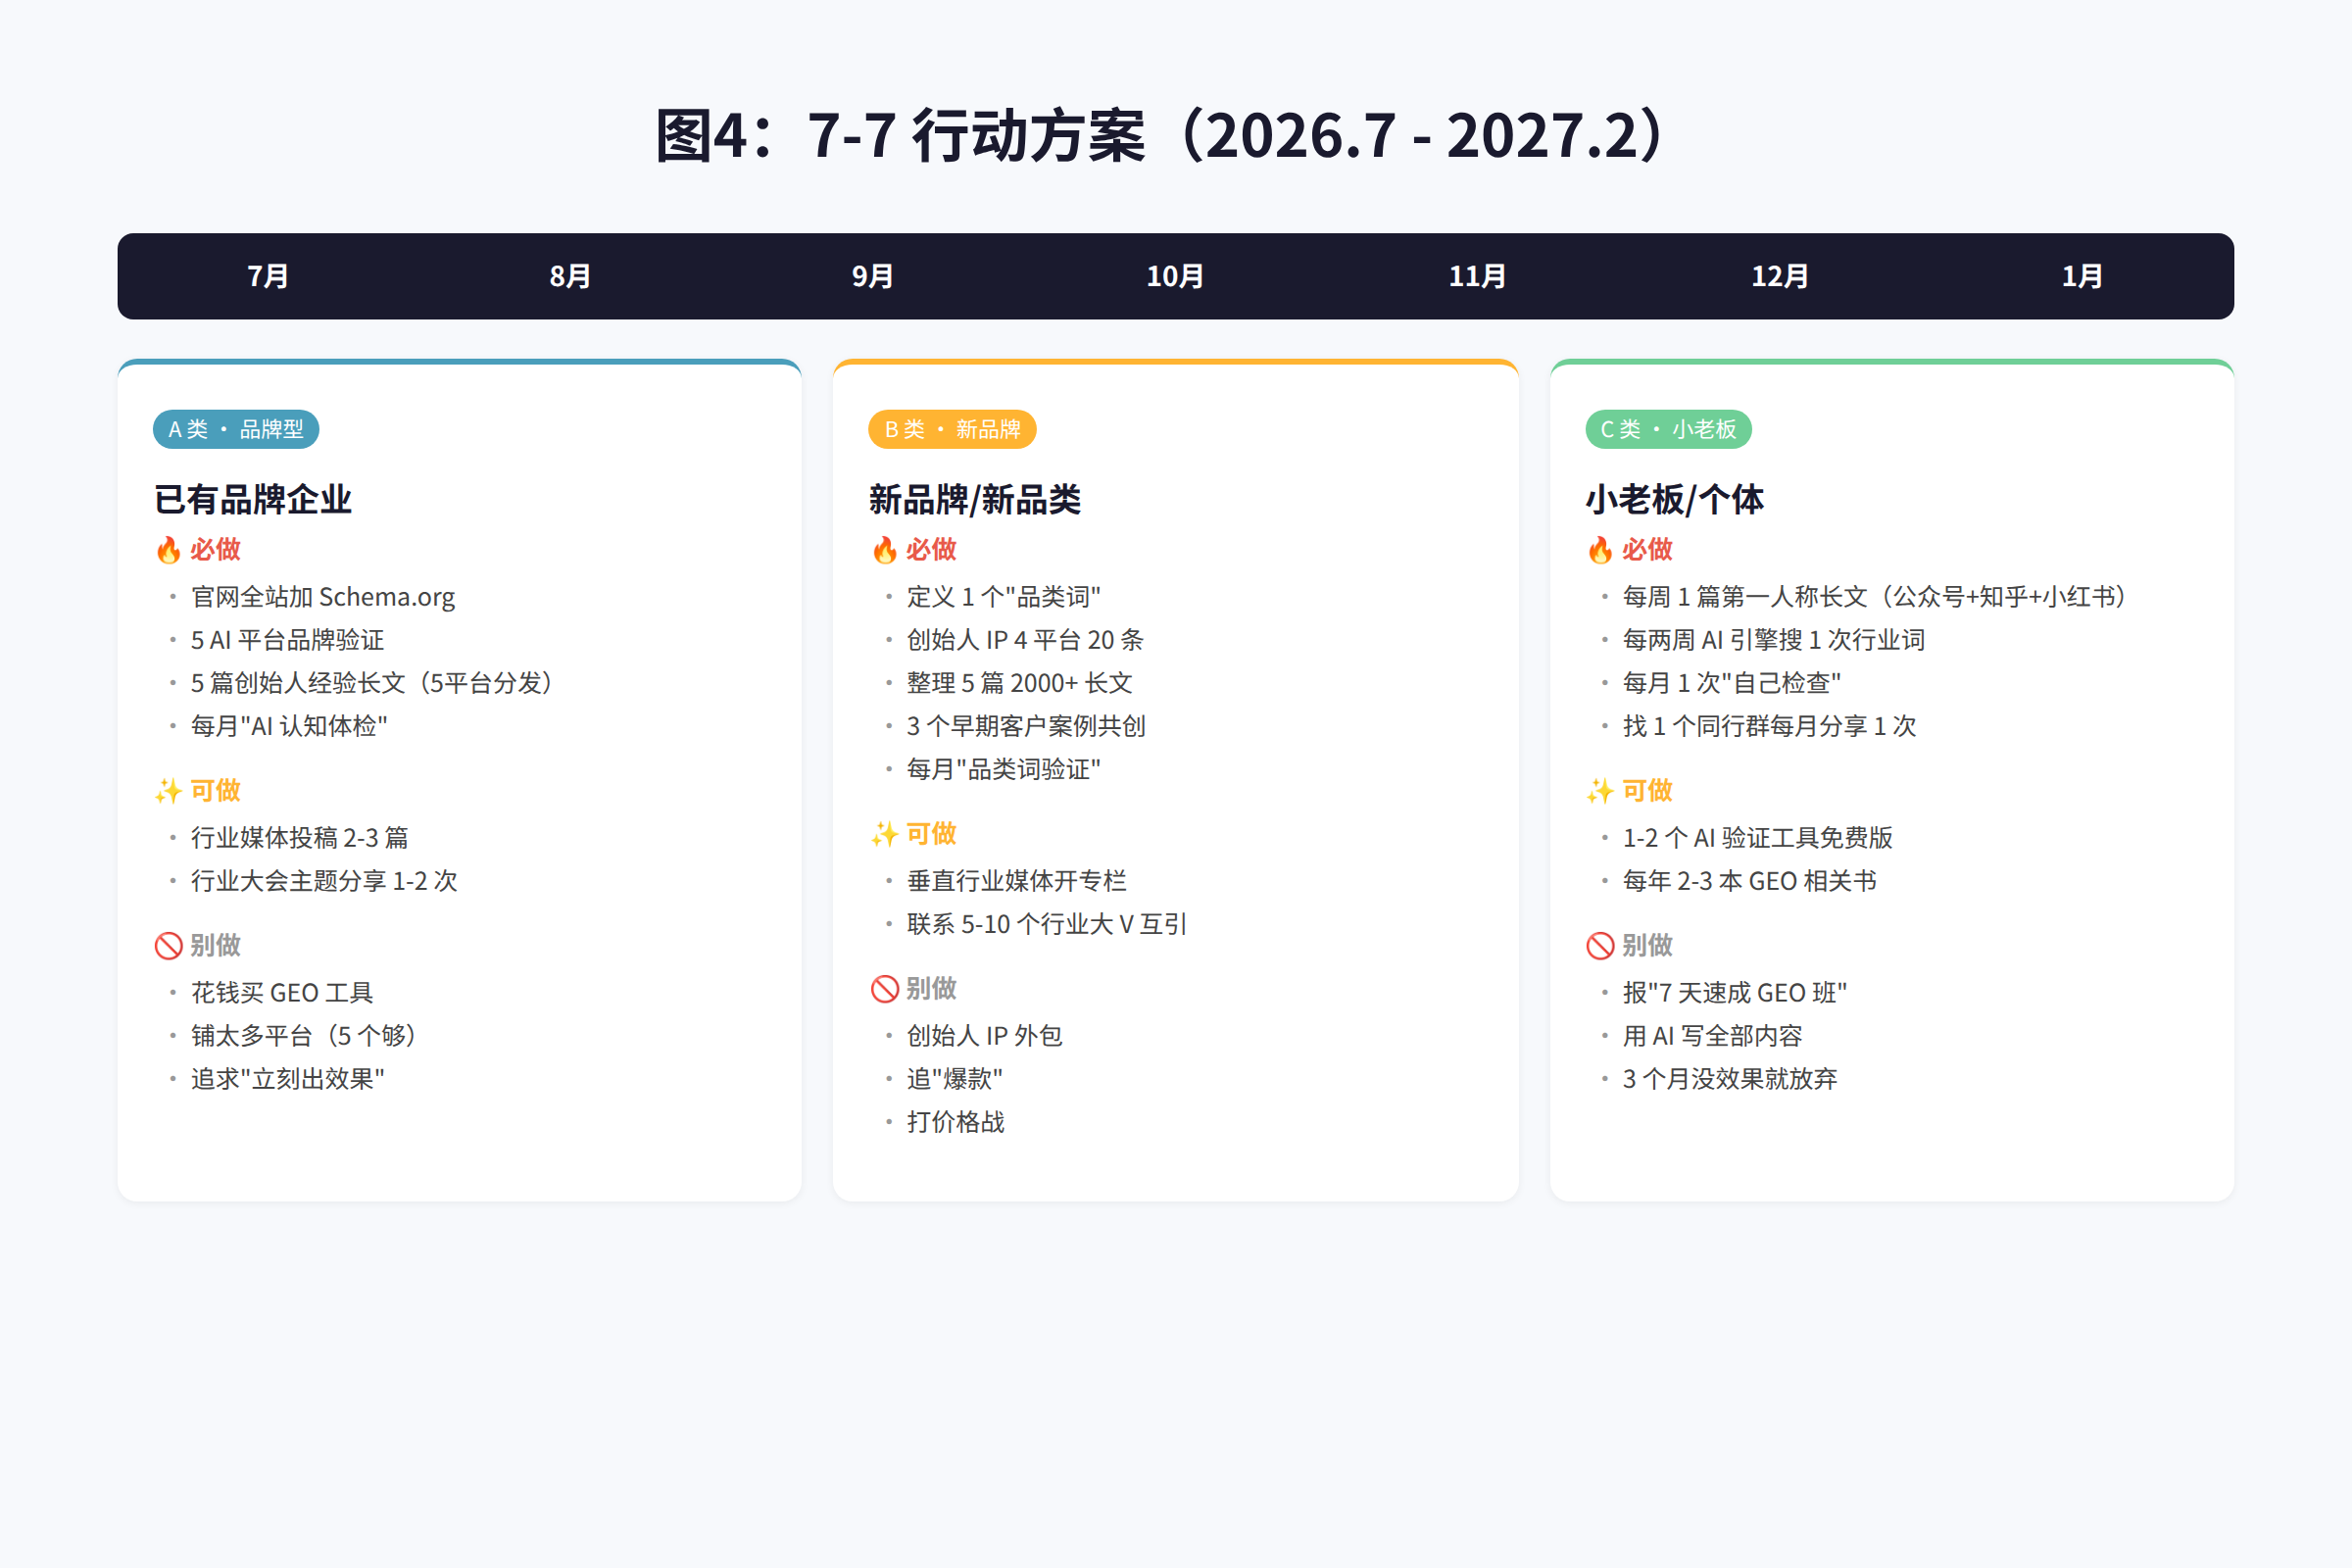Click the fire icon beside 必做 in 小老板/个体 card
Viewport: 2352px width, 1568px height.
[x=1600, y=550]
